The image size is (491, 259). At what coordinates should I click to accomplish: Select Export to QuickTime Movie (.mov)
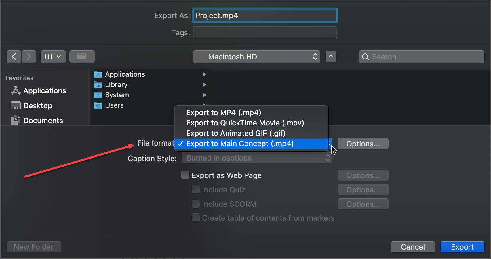click(245, 123)
